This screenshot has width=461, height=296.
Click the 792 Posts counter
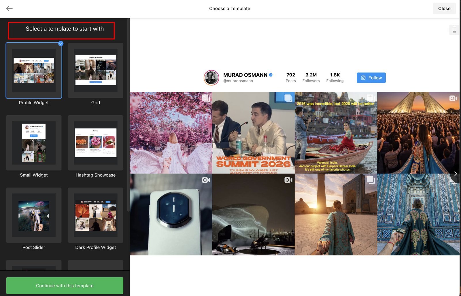[x=291, y=78]
